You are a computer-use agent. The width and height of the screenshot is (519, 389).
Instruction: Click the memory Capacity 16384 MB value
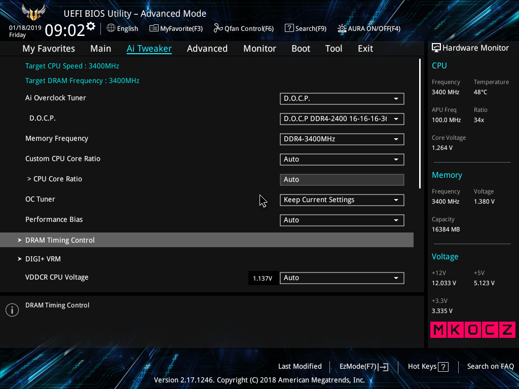tap(446, 229)
